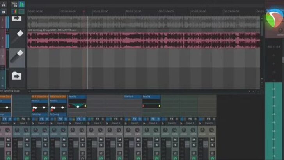Click the 00:02:00:00 ruler label
Viewport: 284px width, 160px height.
166,11
